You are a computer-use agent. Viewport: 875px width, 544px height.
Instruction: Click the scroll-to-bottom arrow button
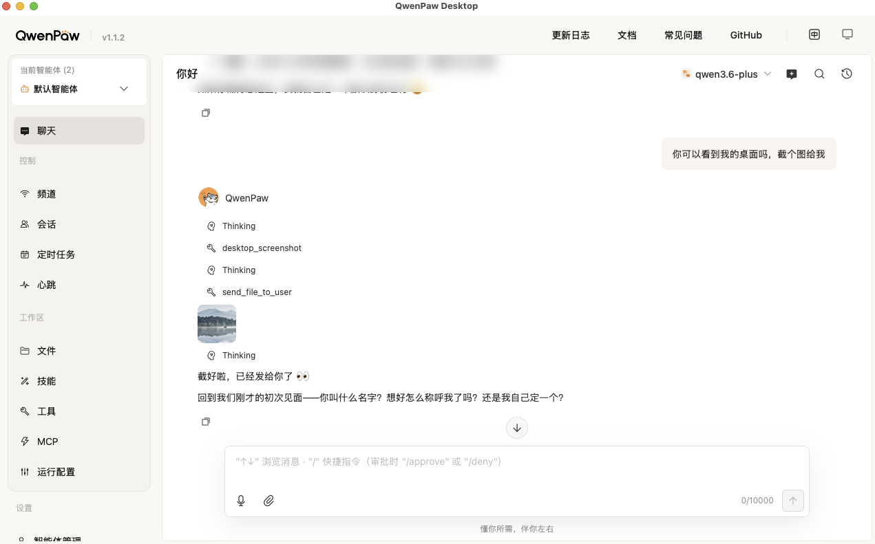pyautogui.click(x=517, y=427)
